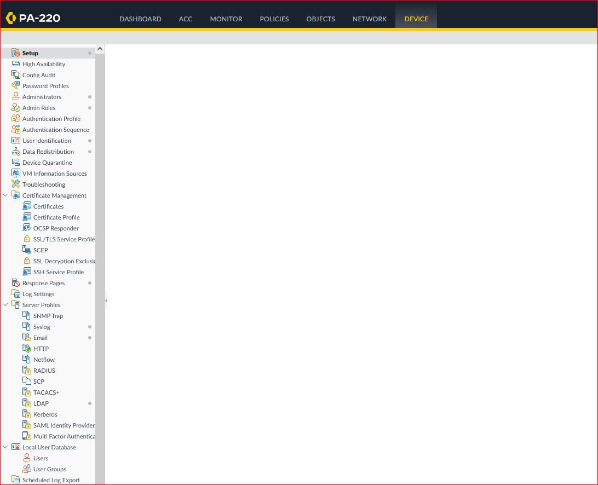
Task: Select Users under Local User Database
Action: [41, 458]
